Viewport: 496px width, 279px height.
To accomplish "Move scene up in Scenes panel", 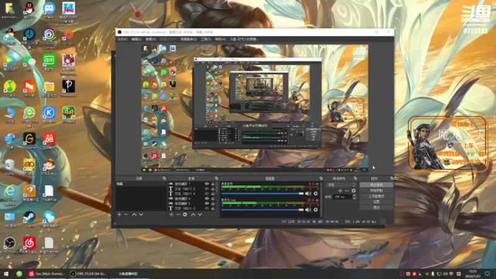I will (x=134, y=215).
